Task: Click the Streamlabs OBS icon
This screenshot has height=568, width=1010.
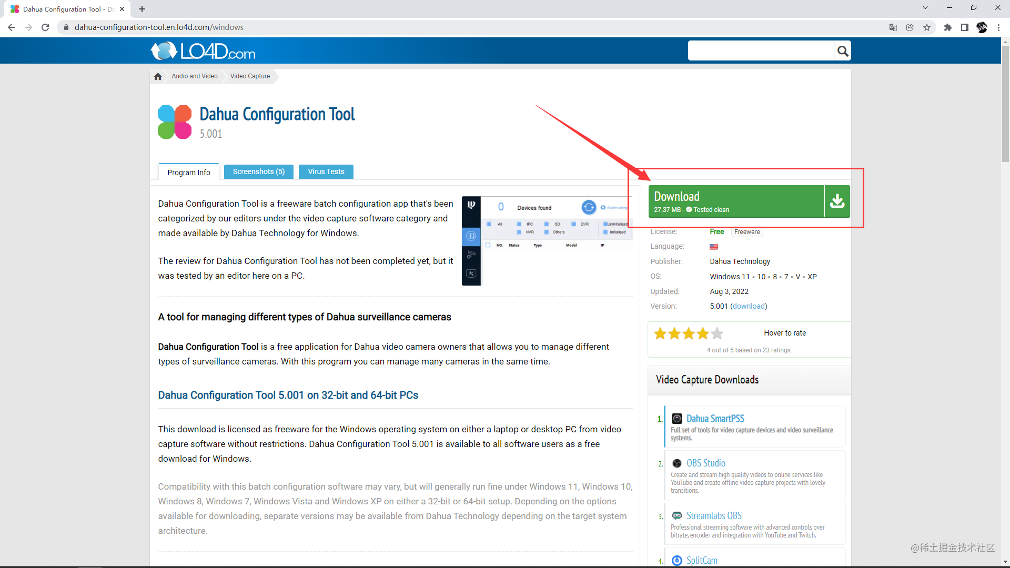Action: (x=677, y=516)
